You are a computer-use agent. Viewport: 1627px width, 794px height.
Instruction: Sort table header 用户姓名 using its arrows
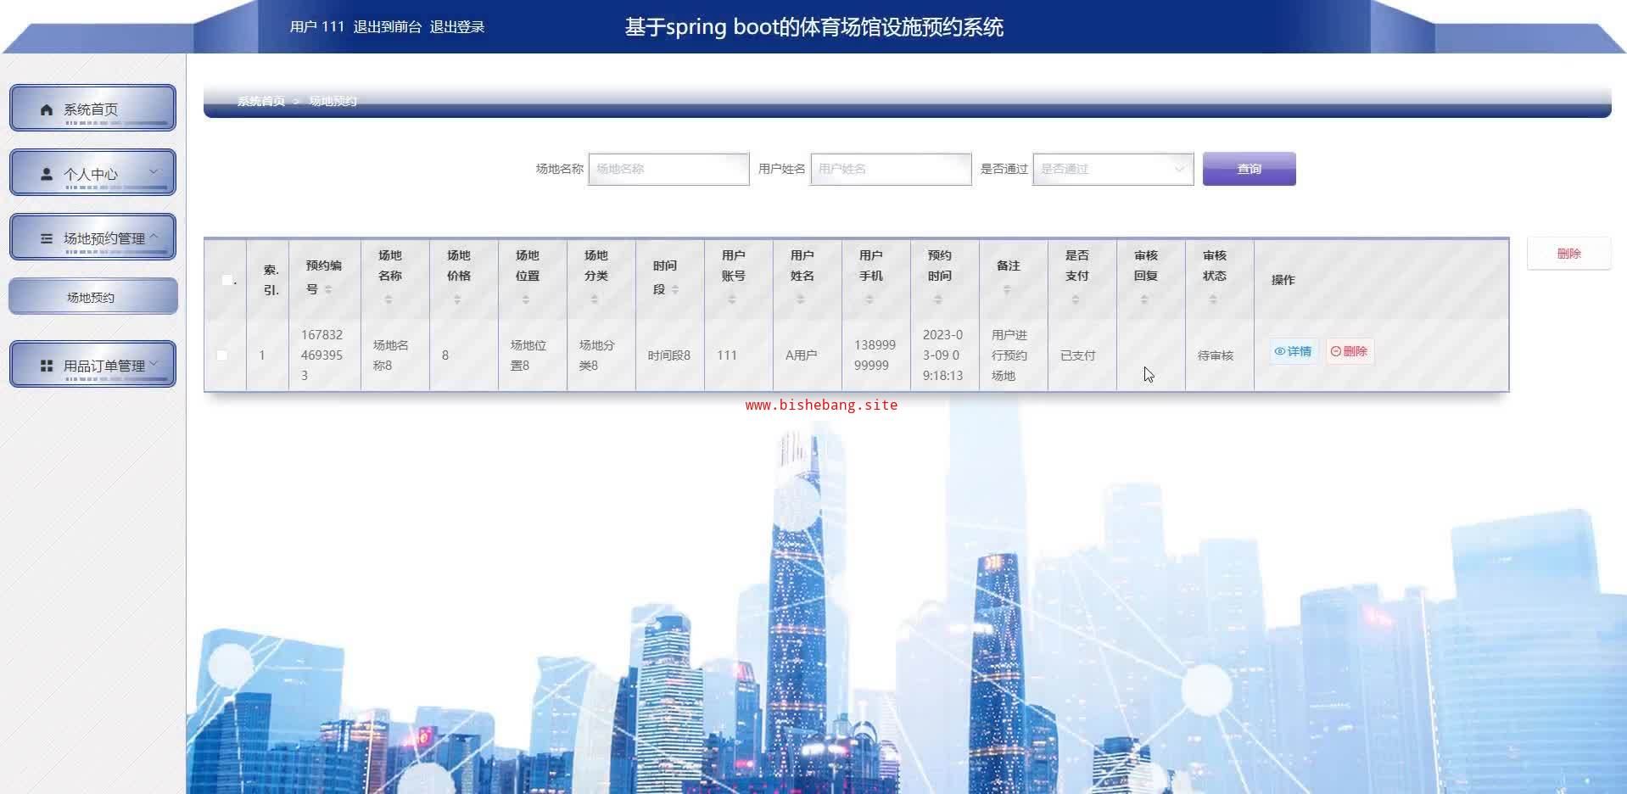point(801,299)
